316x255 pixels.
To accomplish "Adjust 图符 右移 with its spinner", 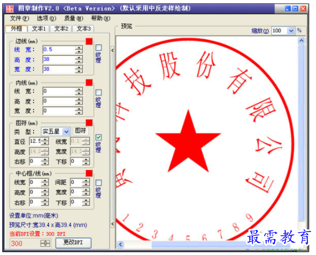I will [45, 161].
